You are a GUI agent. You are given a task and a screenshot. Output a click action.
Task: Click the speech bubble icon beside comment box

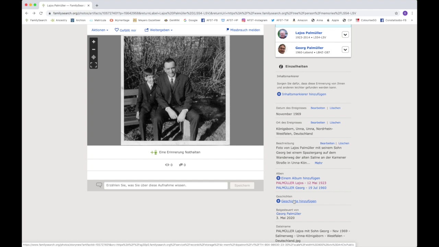pyautogui.click(x=99, y=185)
